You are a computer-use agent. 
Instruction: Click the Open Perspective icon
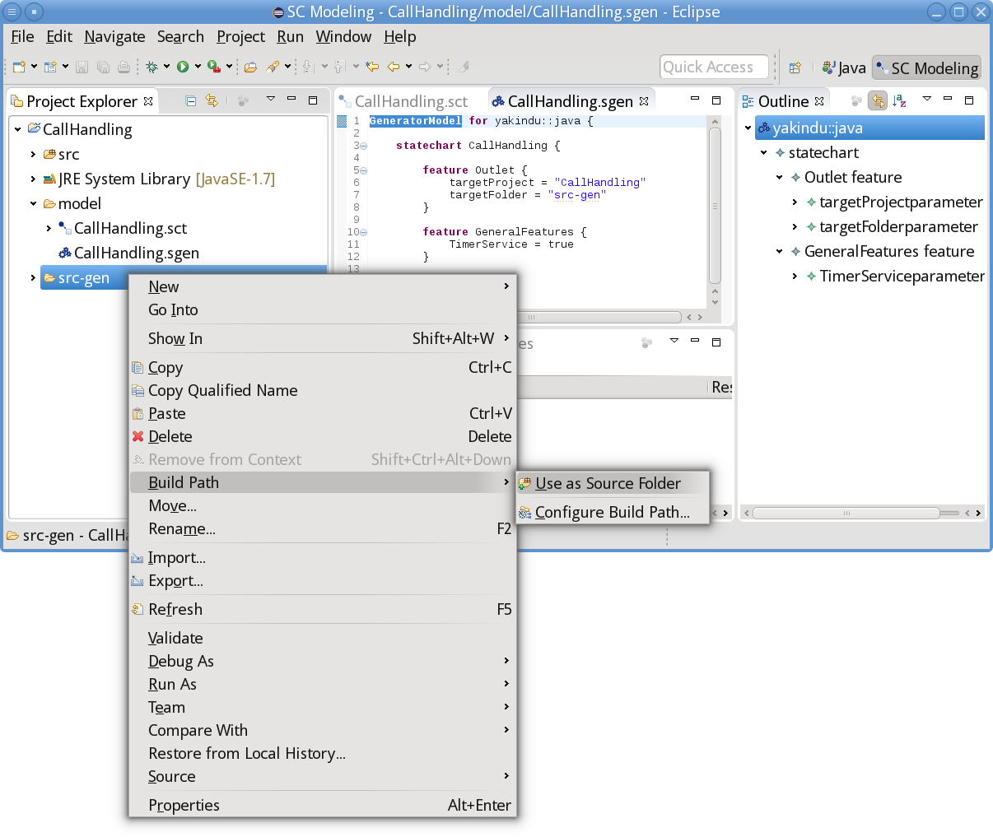tap(795, 67)
